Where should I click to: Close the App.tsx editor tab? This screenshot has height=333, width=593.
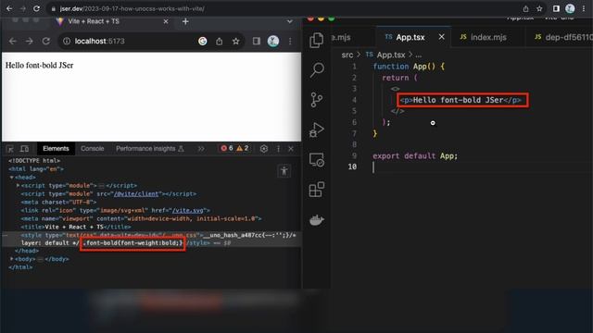point(441,37)
